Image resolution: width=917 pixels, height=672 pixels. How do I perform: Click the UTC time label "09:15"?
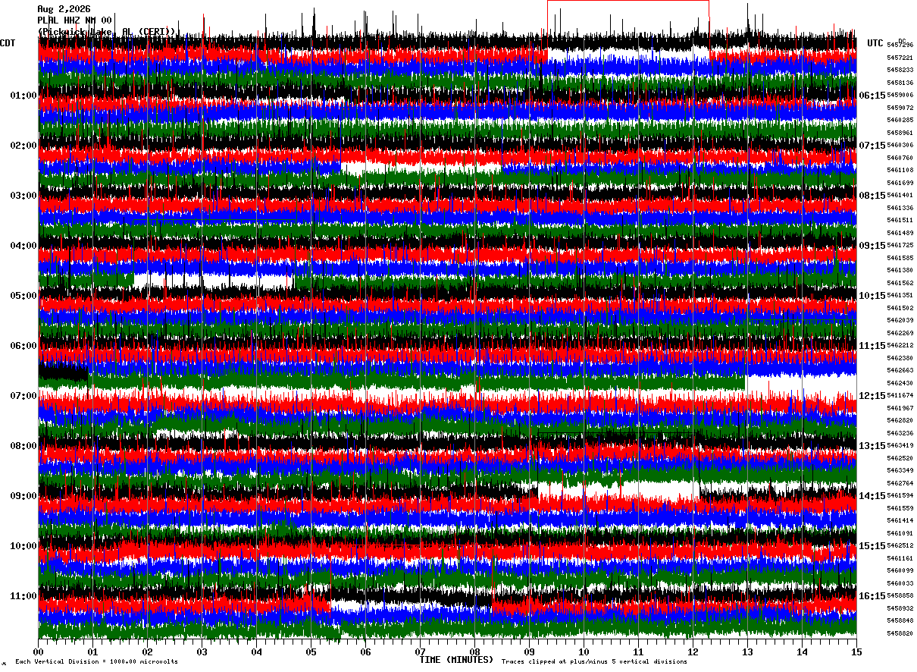coord(872,246)
